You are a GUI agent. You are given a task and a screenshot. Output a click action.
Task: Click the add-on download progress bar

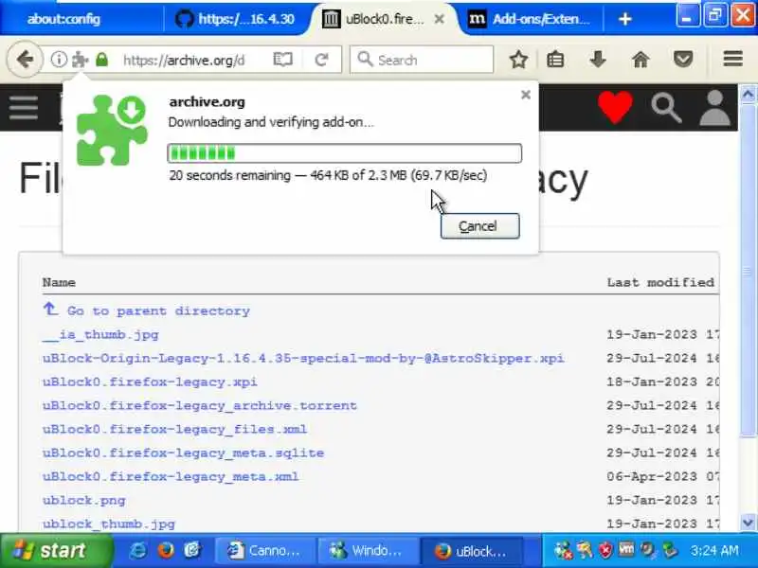coord(344,153)
